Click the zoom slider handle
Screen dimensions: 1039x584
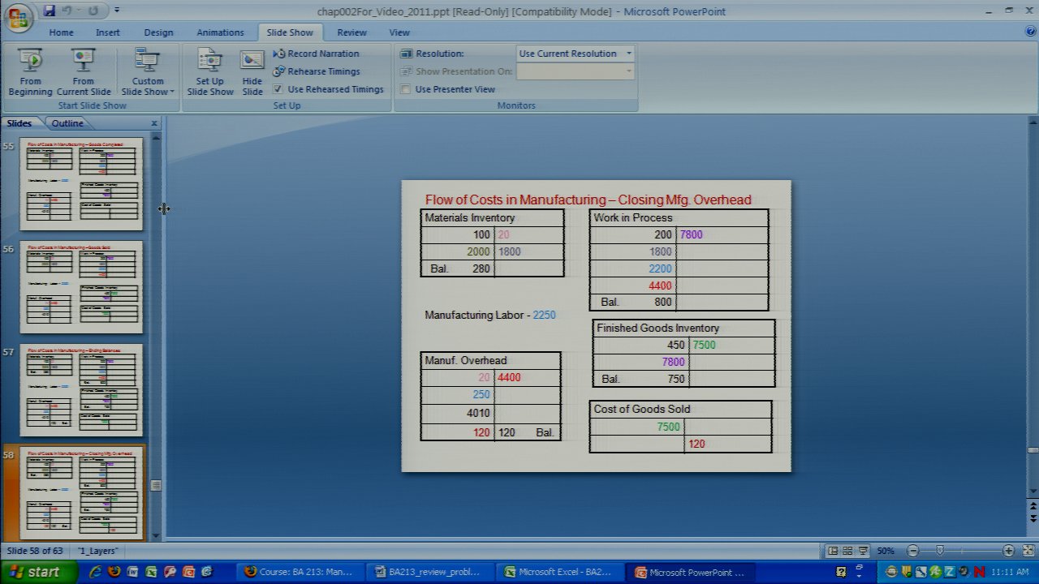click(x=940, y=551)
